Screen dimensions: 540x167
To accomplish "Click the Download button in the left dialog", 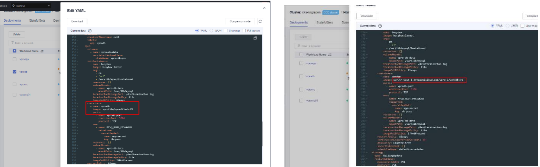I will tap(77, 21).
